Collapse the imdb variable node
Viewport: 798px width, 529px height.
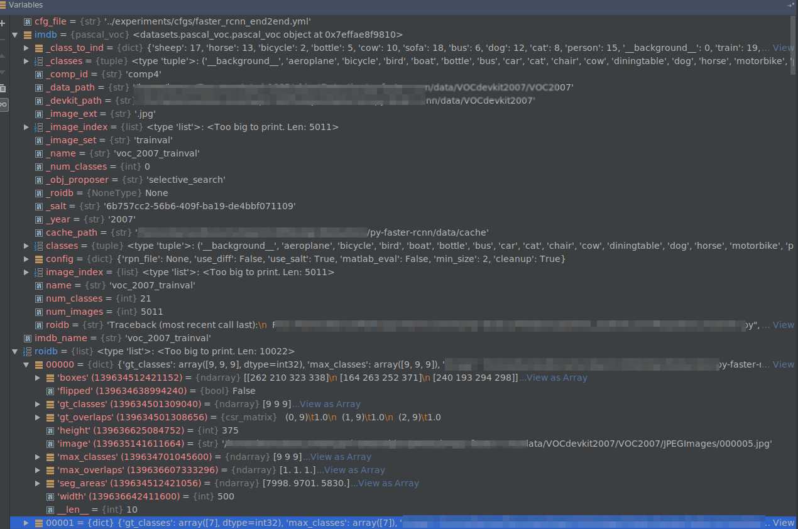click(14, 35)
